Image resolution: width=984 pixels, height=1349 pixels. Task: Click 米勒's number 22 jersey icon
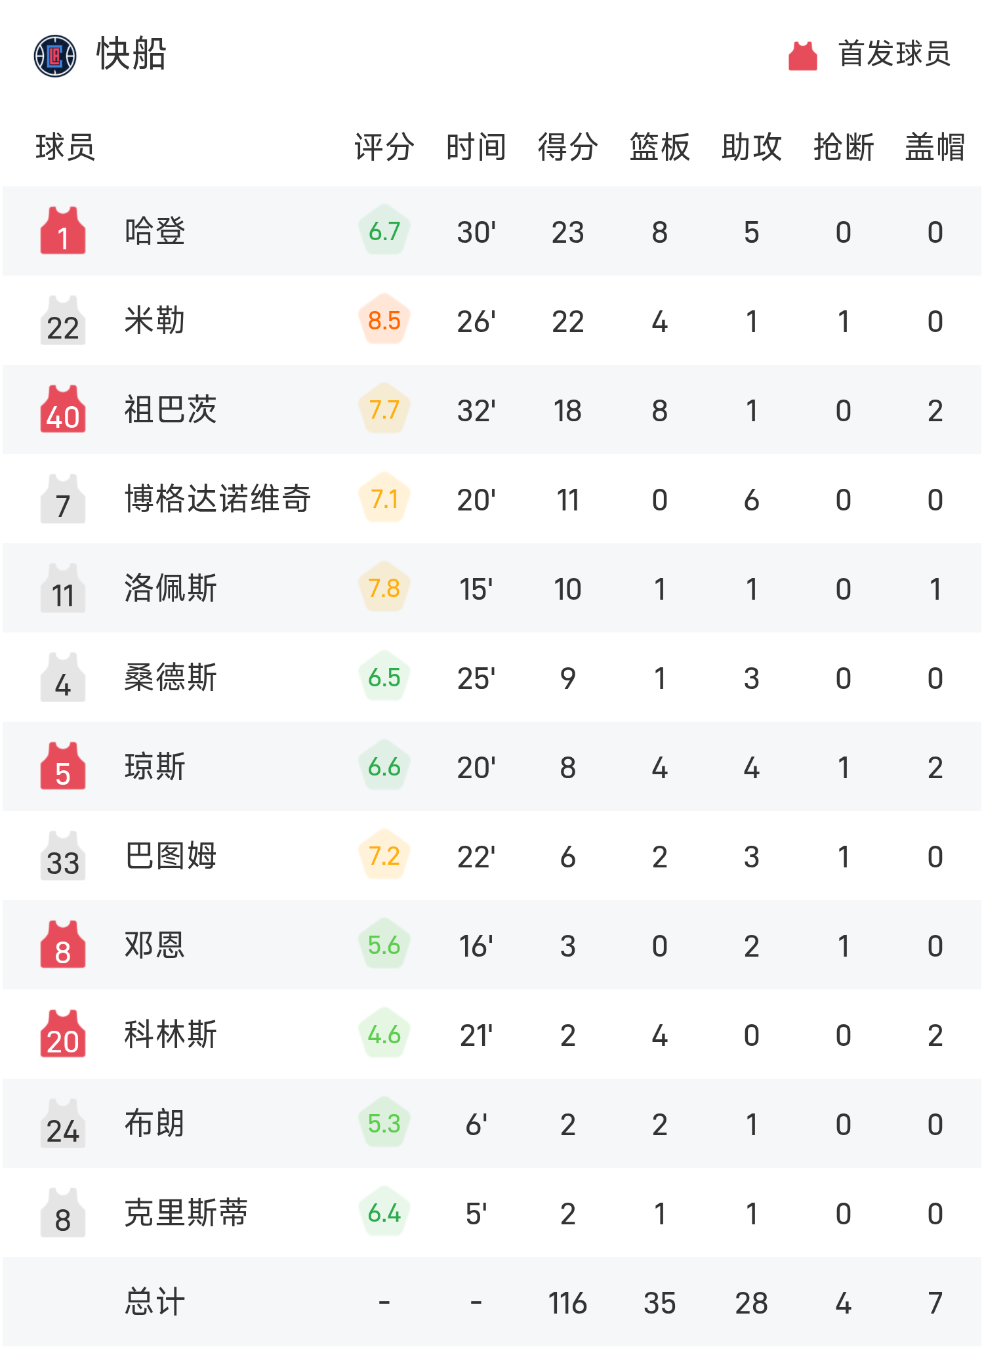(x=63, y=321)
